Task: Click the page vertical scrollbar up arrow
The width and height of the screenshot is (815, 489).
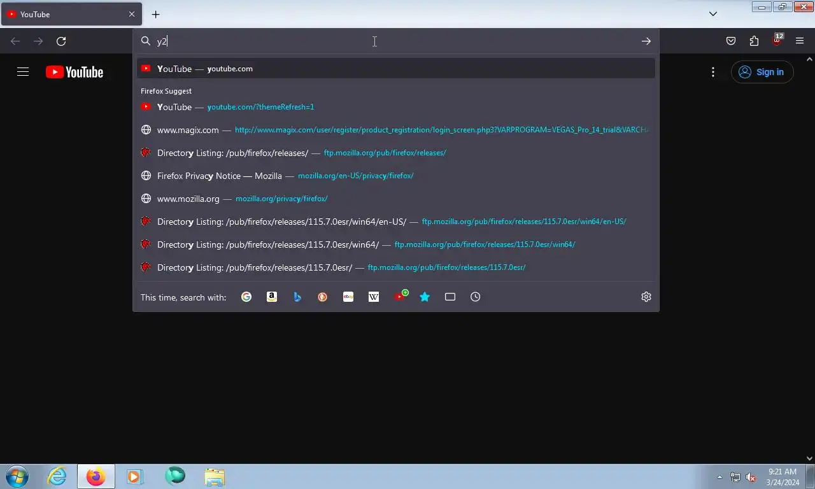Action: pyautogui.click(x=810, y=59)
